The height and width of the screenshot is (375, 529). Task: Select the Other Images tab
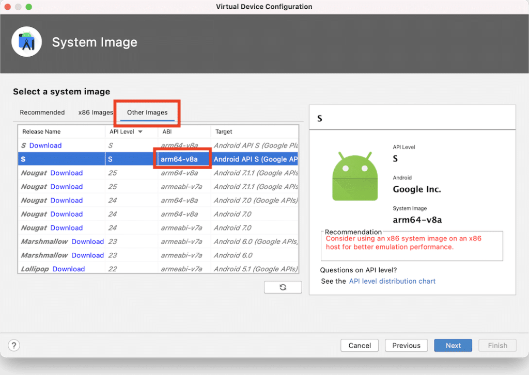(147, 112)
